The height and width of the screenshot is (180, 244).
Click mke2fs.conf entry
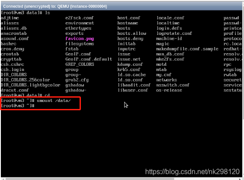170,59
